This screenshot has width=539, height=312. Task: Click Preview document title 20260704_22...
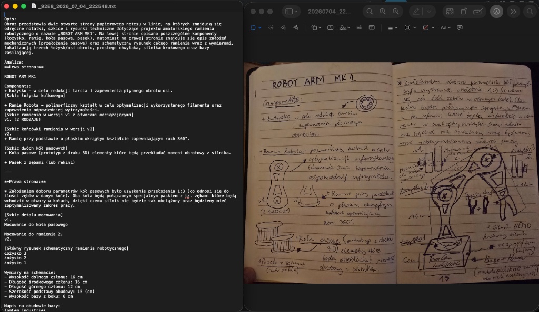click(x=329, y=12)
